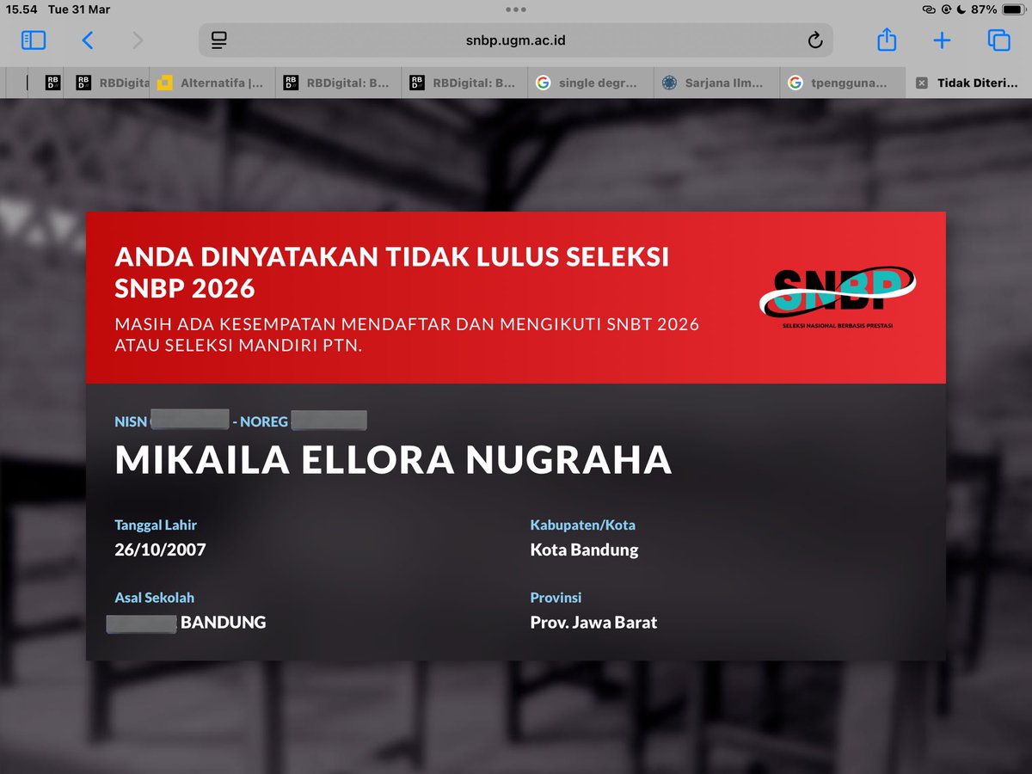This screenshot has height=774, width=1032.
Task: Go back to the previous page
Action: pos(87,40)
